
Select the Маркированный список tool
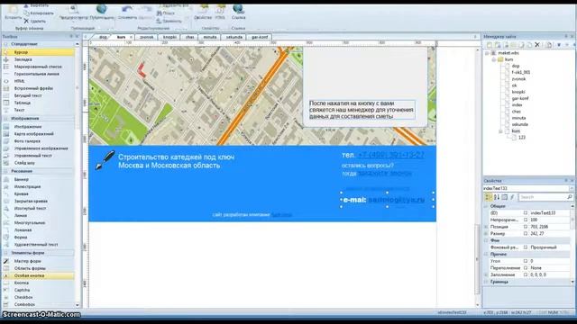tap(38, 67)
